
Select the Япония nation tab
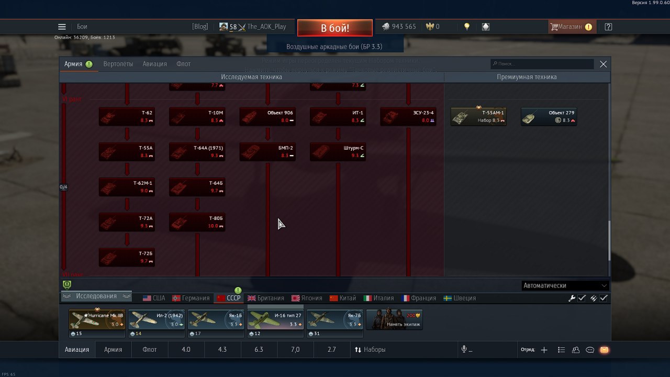[x=307, y=298]
